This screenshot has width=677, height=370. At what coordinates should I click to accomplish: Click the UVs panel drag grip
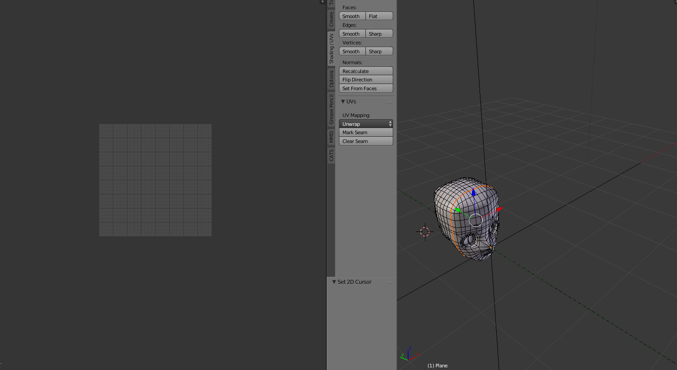pyautogui.click(x=390, y=102)
